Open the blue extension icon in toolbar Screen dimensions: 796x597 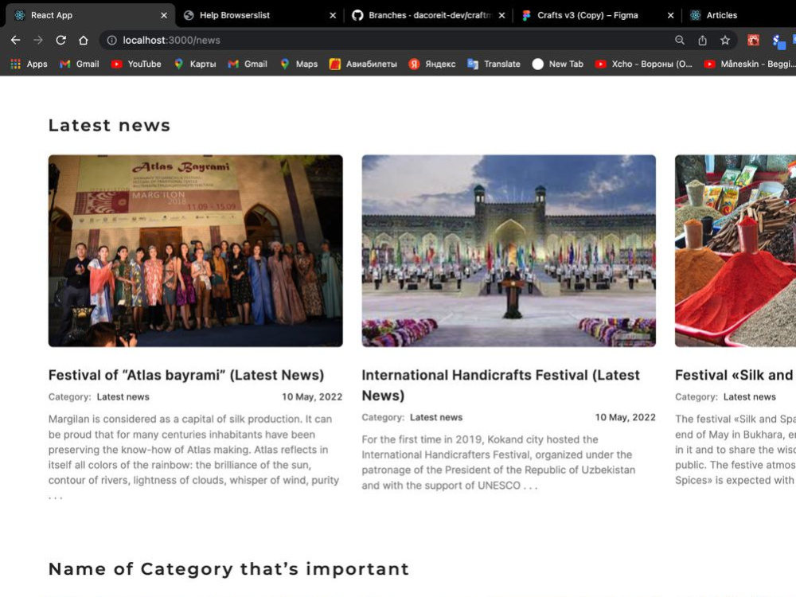tap(778, 41)
